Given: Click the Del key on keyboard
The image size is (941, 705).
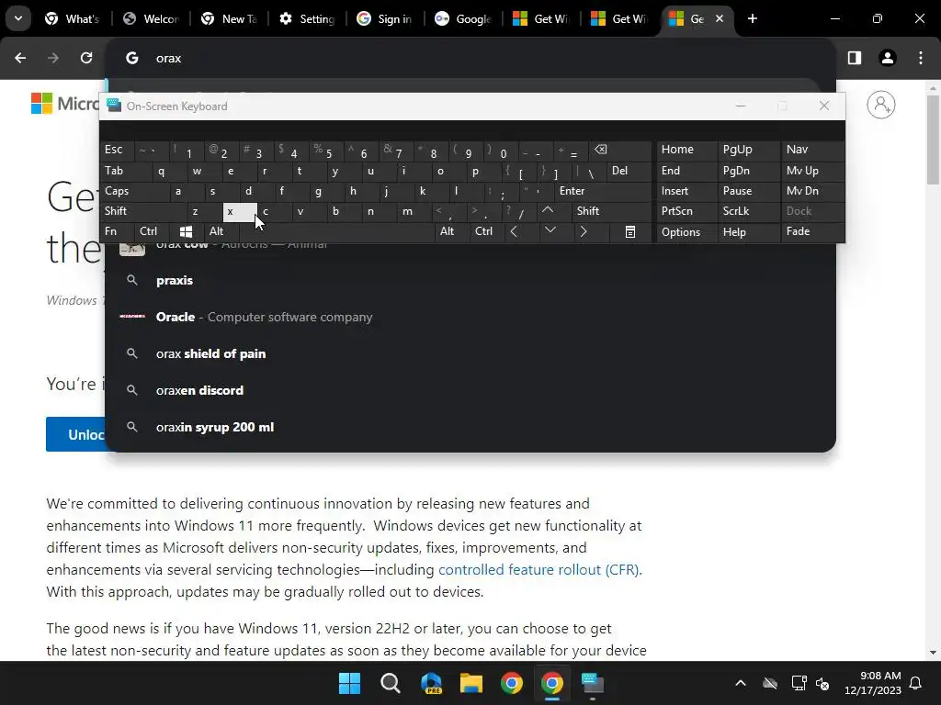Looking at the screenshot, I should 629,171.
